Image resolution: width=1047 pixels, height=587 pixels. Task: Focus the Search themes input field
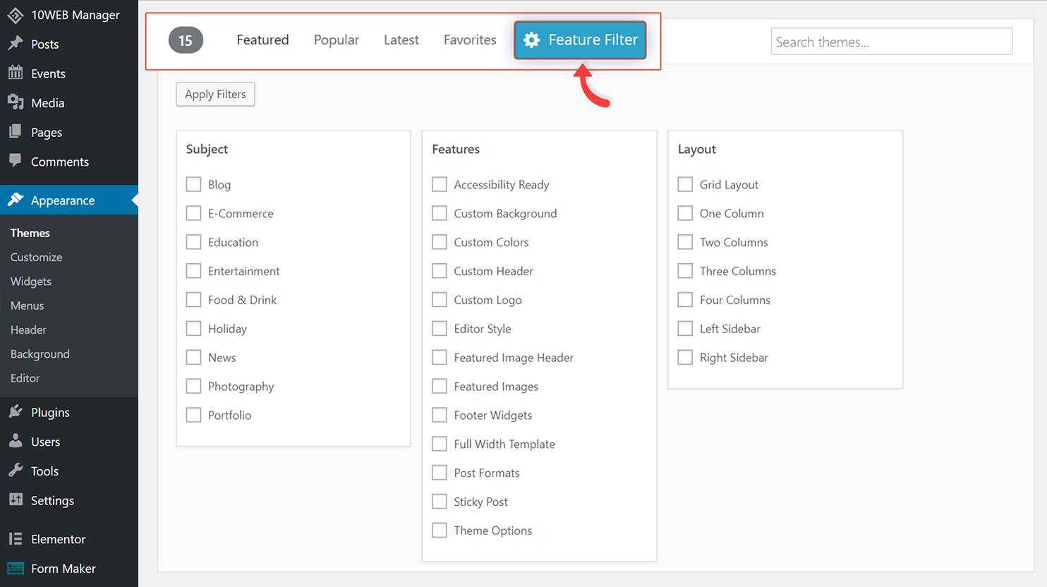[892, 42]
